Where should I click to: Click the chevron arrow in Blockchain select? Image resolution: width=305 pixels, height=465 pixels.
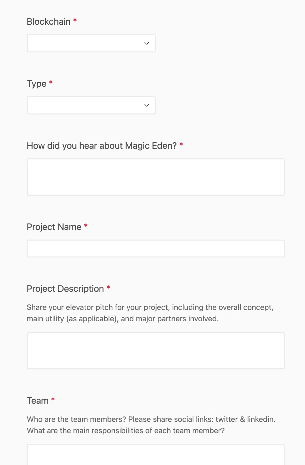click(x=147, y=43)
